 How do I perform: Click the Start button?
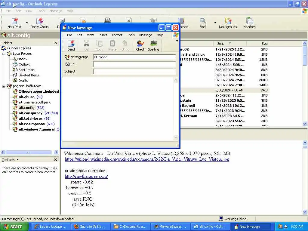(x=14, y=226)
